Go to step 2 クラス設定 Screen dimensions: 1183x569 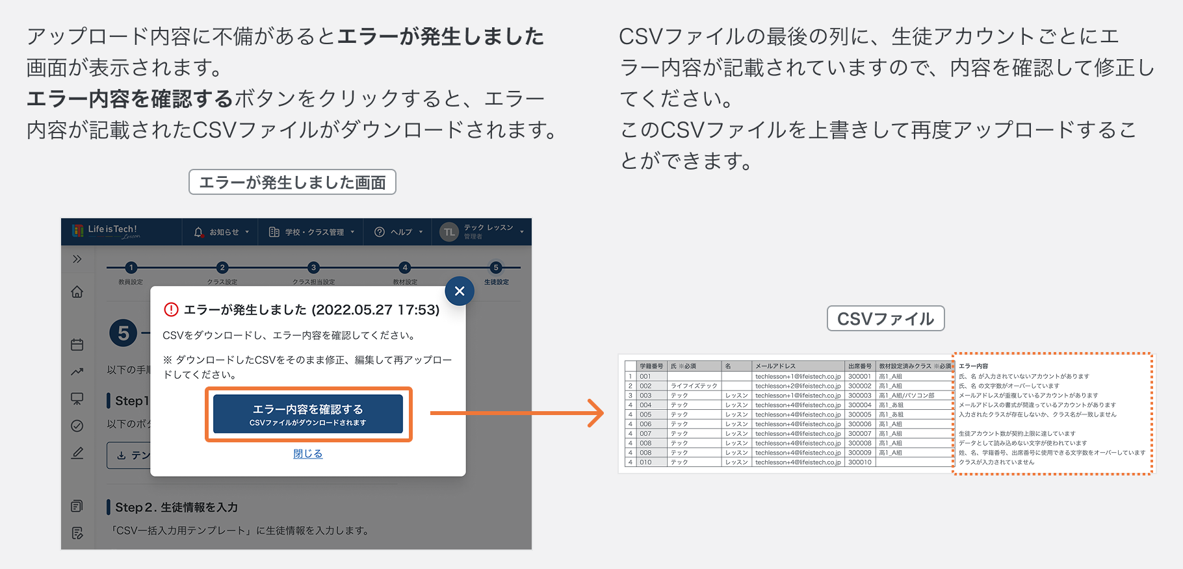tap(222, 273)
